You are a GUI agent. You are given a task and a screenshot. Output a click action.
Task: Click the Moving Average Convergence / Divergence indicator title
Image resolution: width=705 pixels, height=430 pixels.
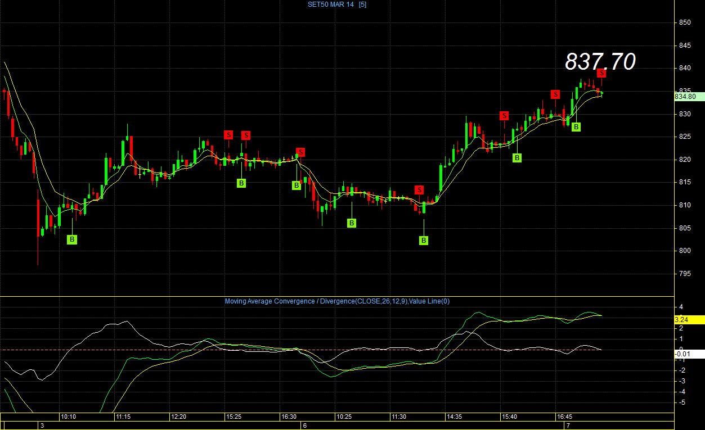pos(337,301)
